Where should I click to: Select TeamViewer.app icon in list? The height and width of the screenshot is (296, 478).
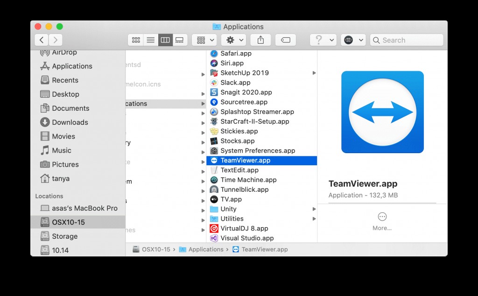coord(214,161)
